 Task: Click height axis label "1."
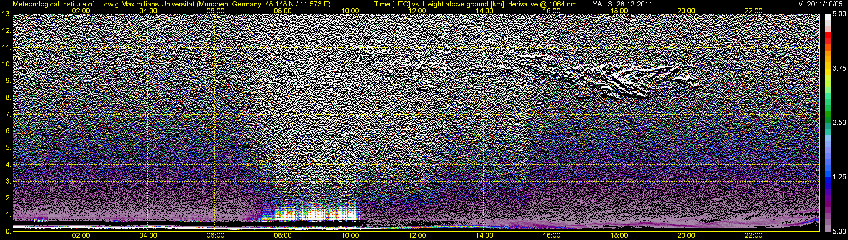(8, 215)
